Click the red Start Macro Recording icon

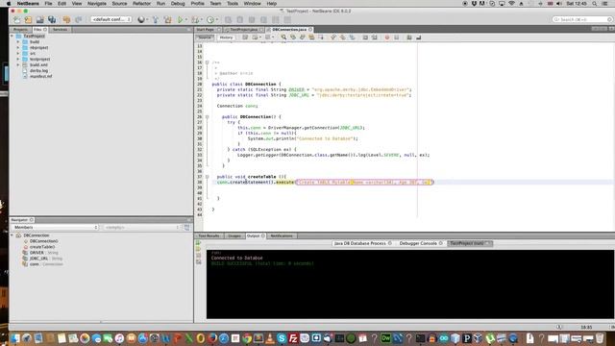pyautogui.click(x=387, y=37)
